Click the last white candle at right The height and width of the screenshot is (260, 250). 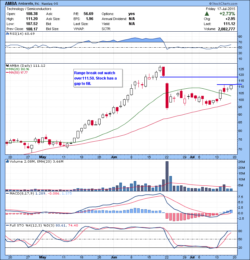tap(231, 87)
